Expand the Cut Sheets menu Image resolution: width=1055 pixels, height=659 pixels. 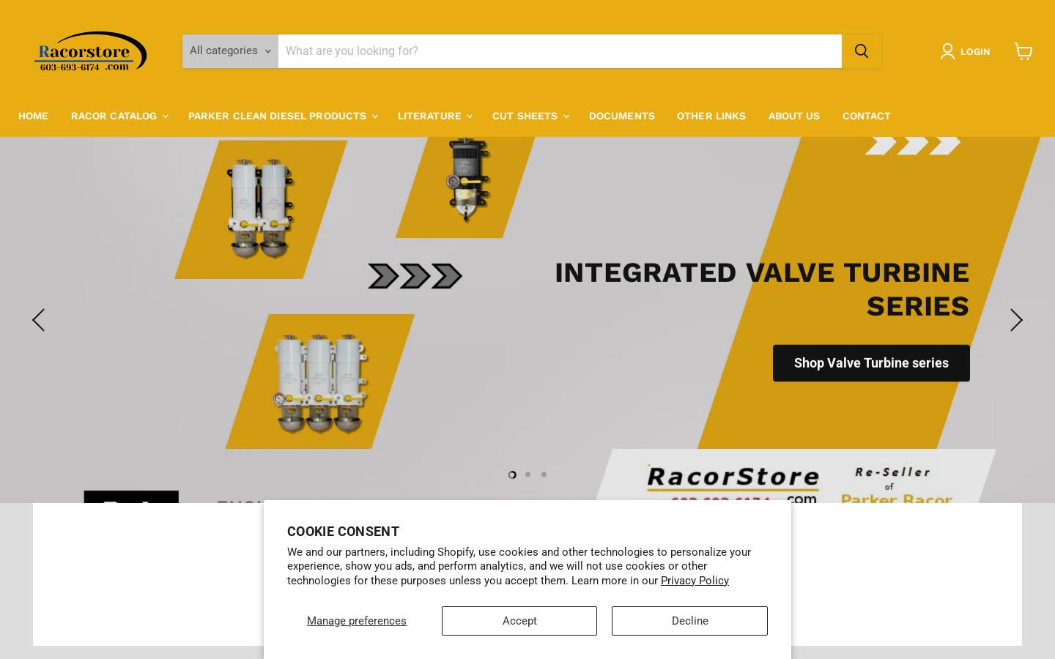530,116
